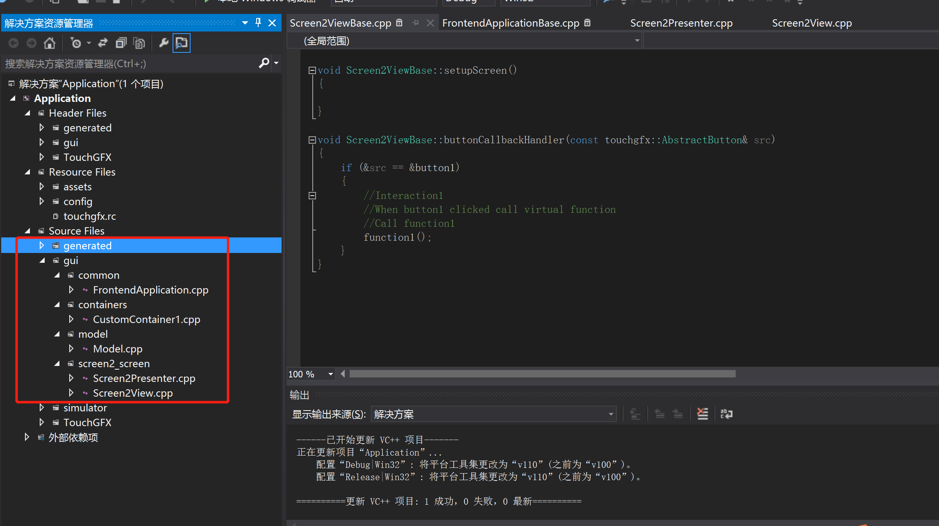Switch to the FrontendApplicationBase.cpp tab
Viewport: 939px width, 526px height.
511,23
